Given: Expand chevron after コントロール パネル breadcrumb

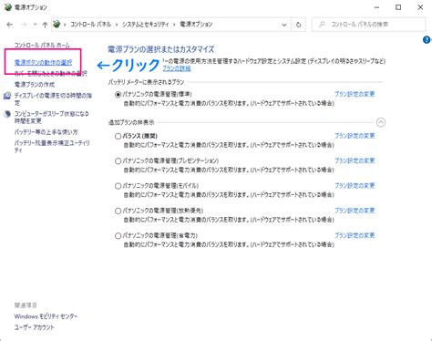Looking at the screenshot, I should tap(117, 25).
